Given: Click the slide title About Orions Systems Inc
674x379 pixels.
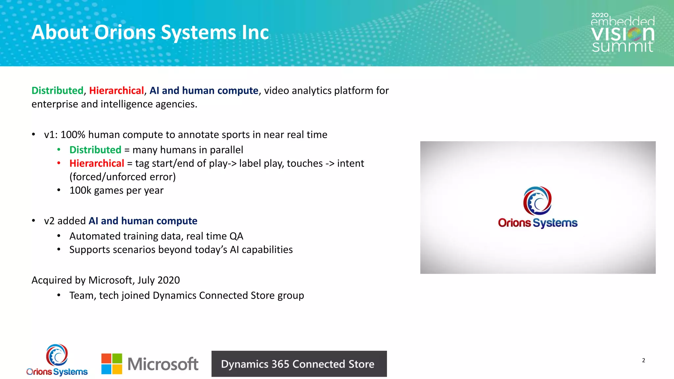Looking at the screenshot, I should pyautogui.click(x=150, y=32).
